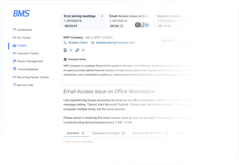Select Unknown Tickets in the sidebar

tap(28, 53)
